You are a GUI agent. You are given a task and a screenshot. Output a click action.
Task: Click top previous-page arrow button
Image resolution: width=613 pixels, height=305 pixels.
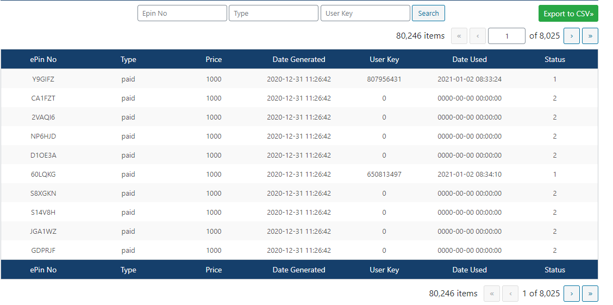[478, 36]
